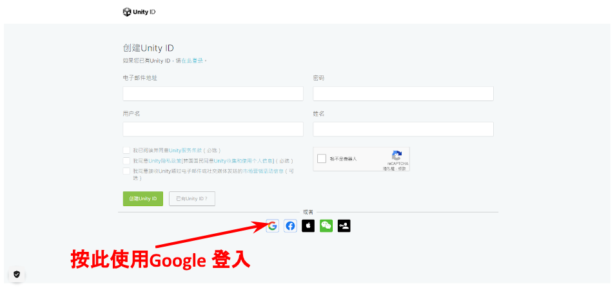615x295 pixels.
Task: Tick the reCAPTCHA 我不是机器人 checkbox
Action: tap(322, 158)
